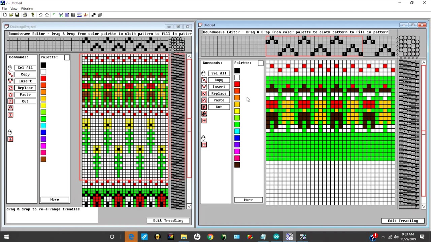Click the HP icon in the taskbar

(197, 237)
